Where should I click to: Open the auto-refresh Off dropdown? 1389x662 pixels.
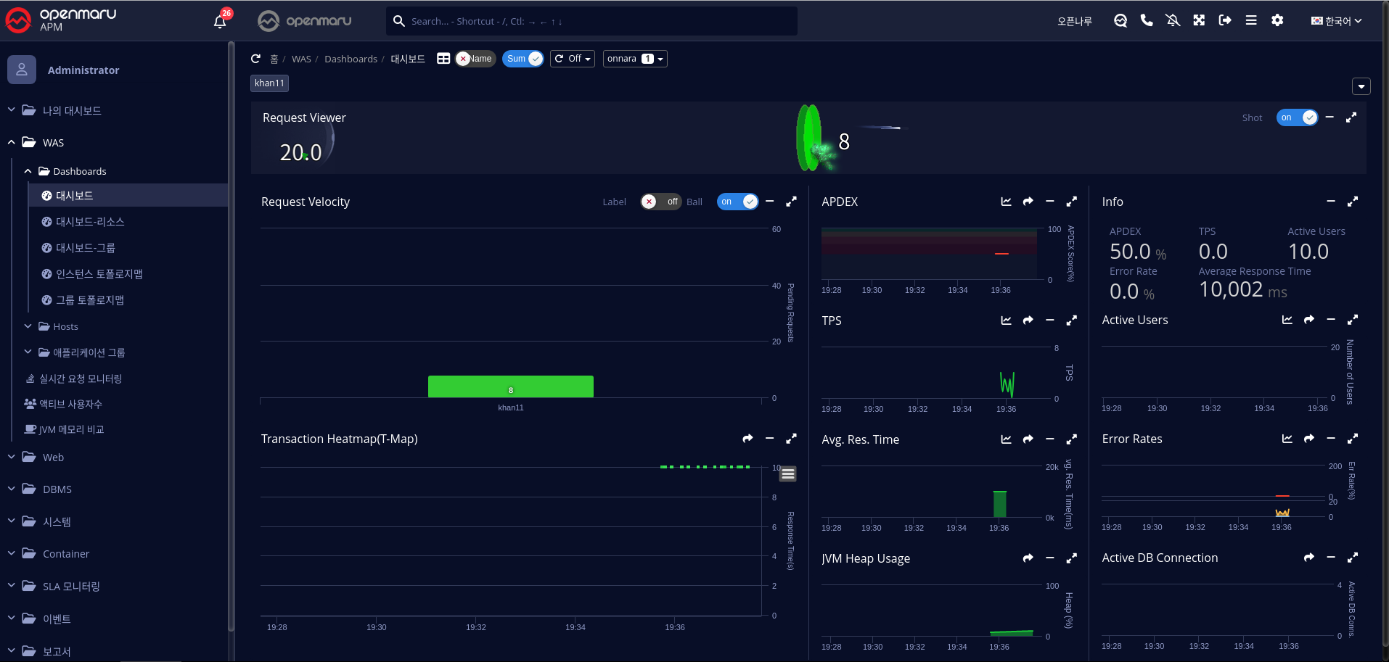point(573,59)
